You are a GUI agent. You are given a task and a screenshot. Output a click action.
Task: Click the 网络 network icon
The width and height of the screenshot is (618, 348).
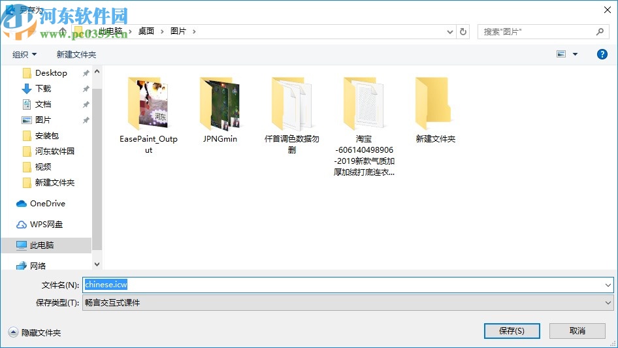pos(22,266)
